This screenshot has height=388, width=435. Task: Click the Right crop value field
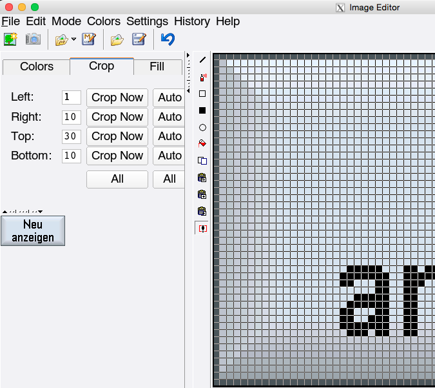pos(71,117)
